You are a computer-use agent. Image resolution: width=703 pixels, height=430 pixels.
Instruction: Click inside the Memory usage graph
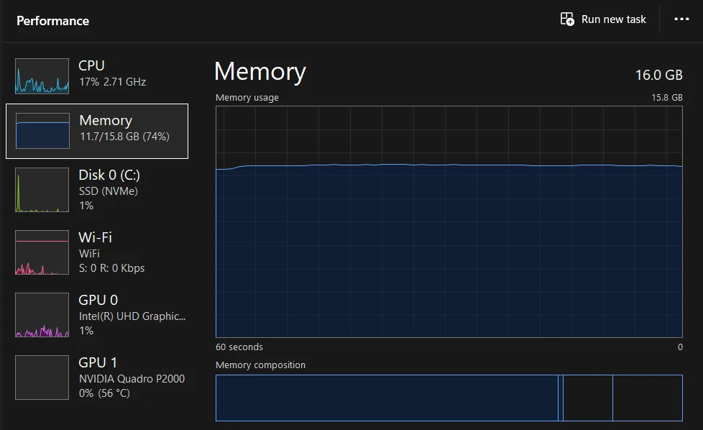tap(449, 244)
